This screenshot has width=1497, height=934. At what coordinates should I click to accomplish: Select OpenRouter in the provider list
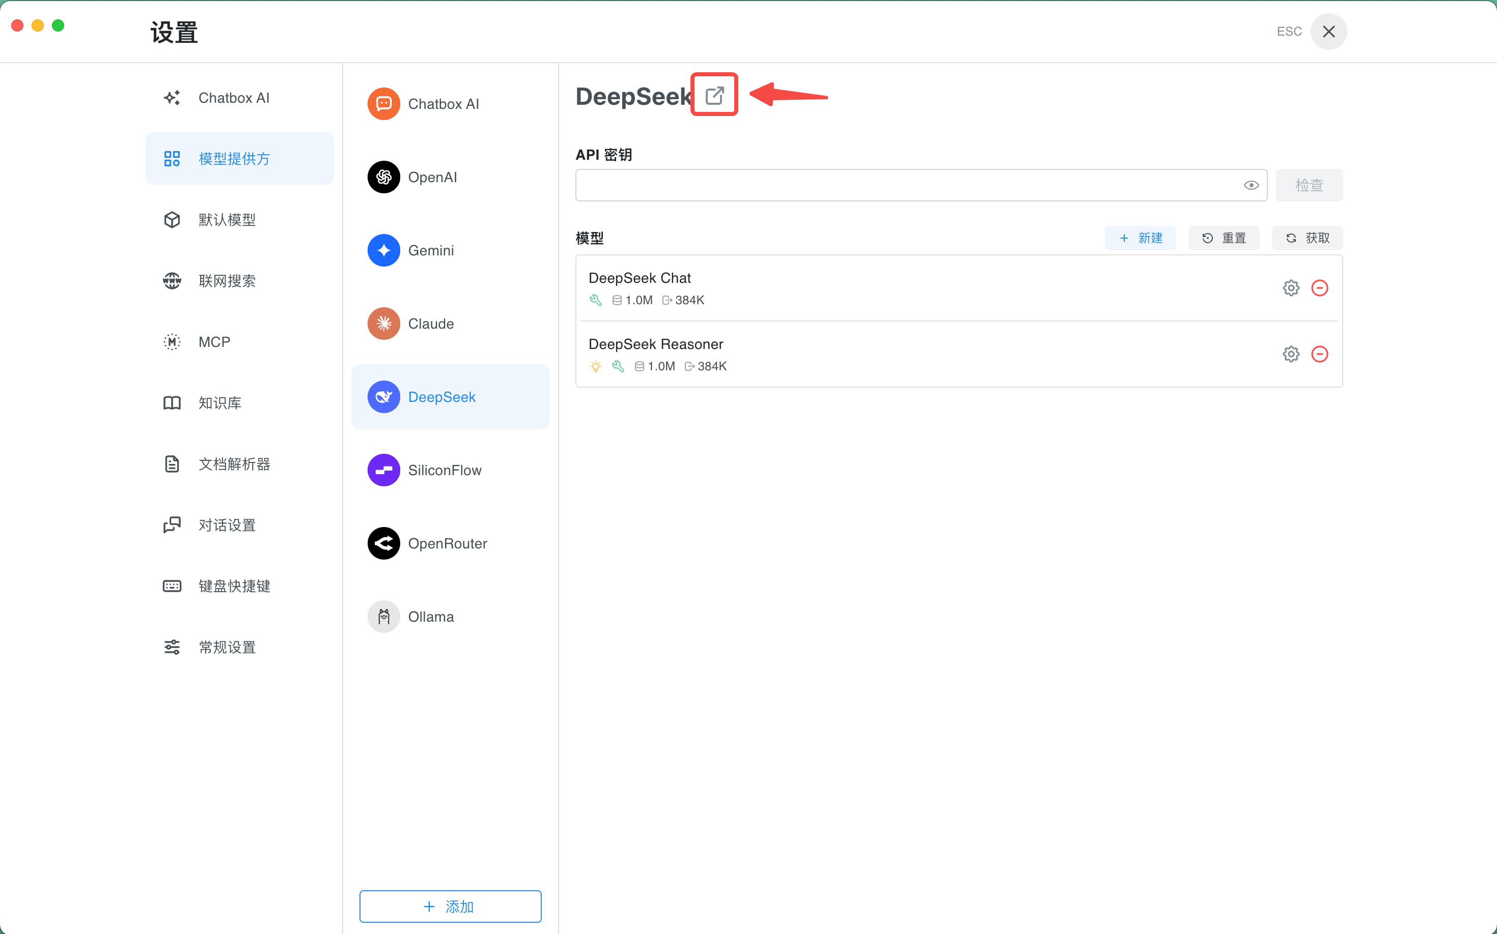pos(450,544)
